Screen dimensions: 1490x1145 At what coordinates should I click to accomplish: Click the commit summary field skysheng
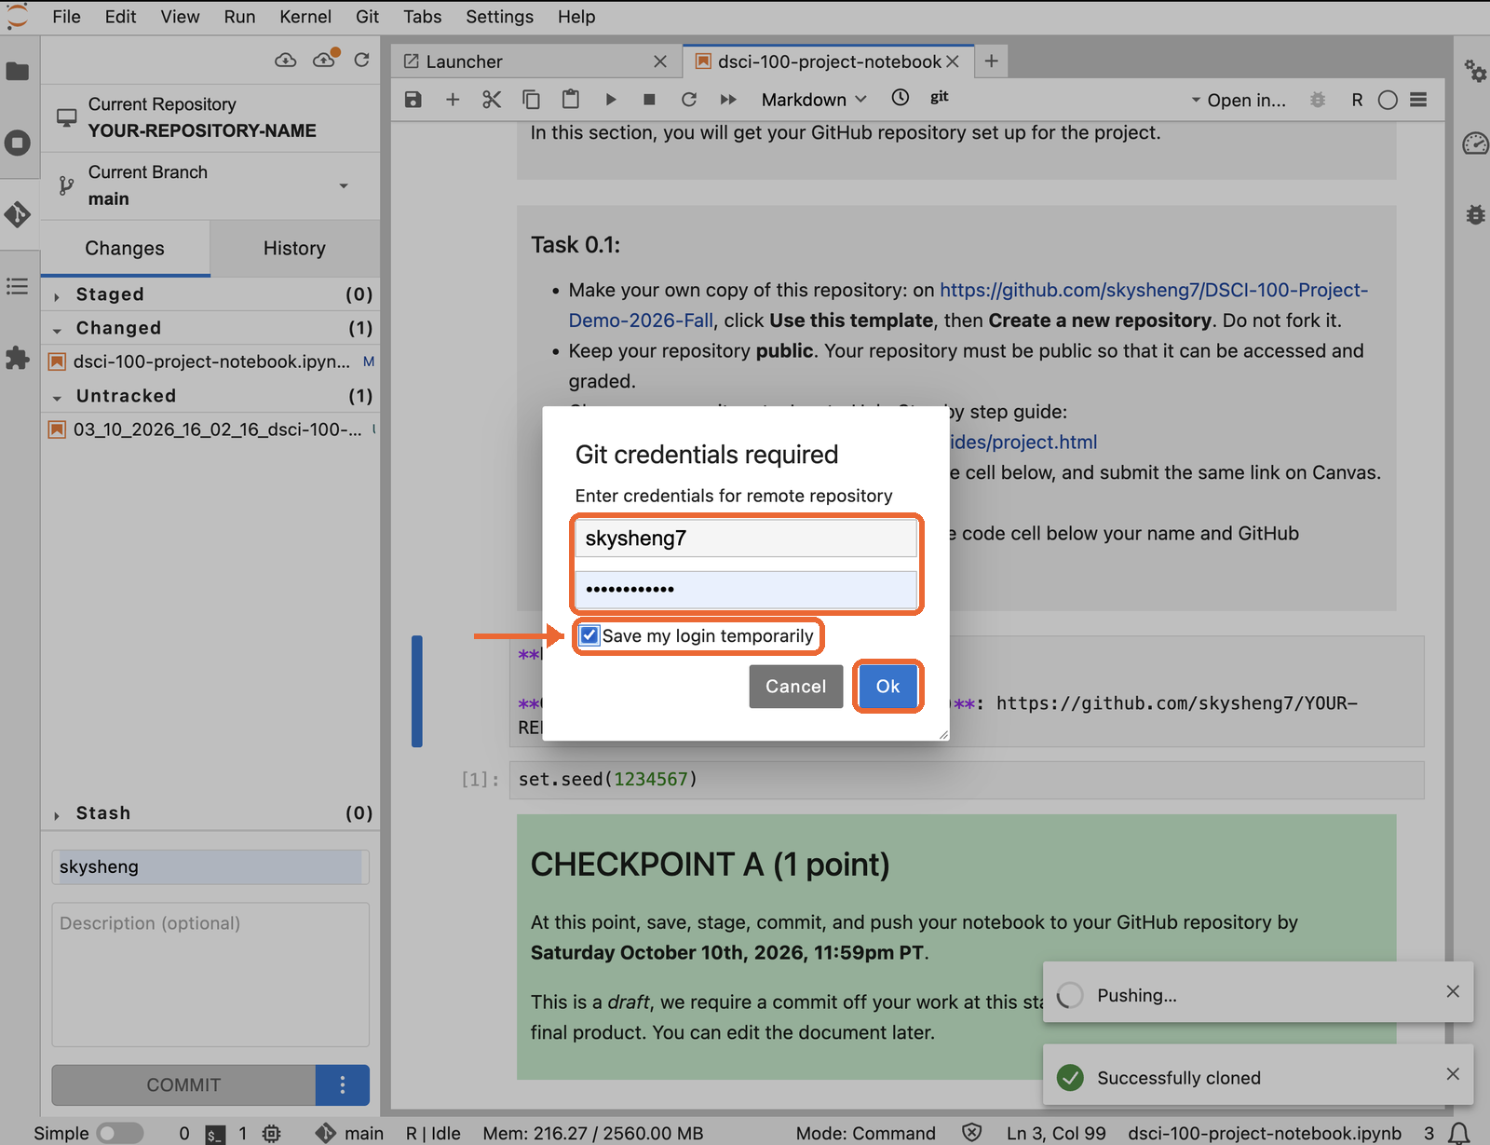pos(210,866)
